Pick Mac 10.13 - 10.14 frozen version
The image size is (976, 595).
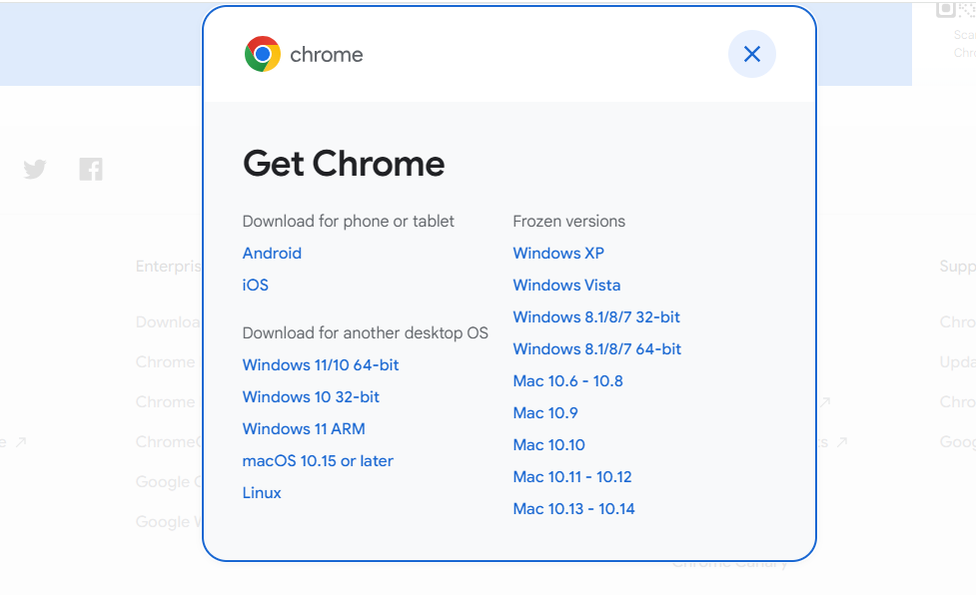(573, 509)
